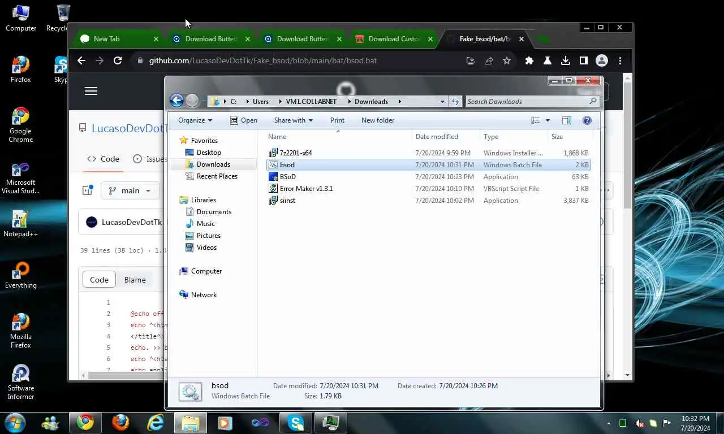
Task: Refresh the Downloads folder address bar
Action: (x=455, y=102)
